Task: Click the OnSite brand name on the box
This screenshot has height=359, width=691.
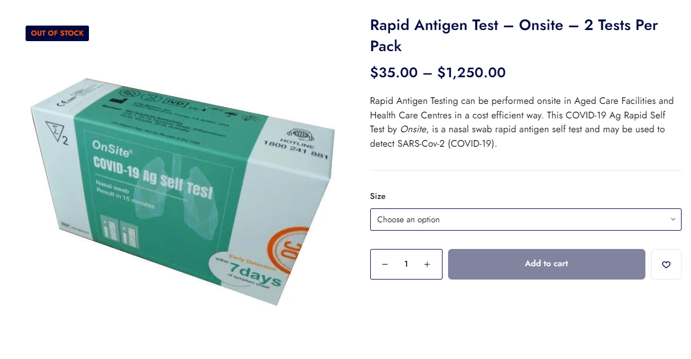Action: click(x=111, y=149)
